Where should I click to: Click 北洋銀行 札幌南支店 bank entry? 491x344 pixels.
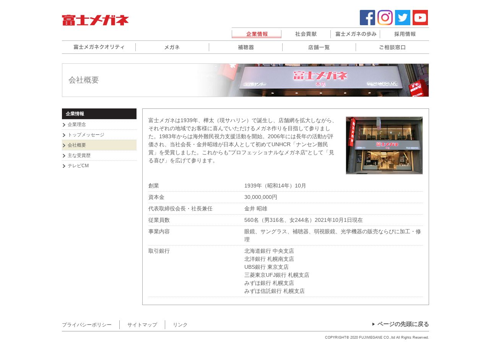269,259
